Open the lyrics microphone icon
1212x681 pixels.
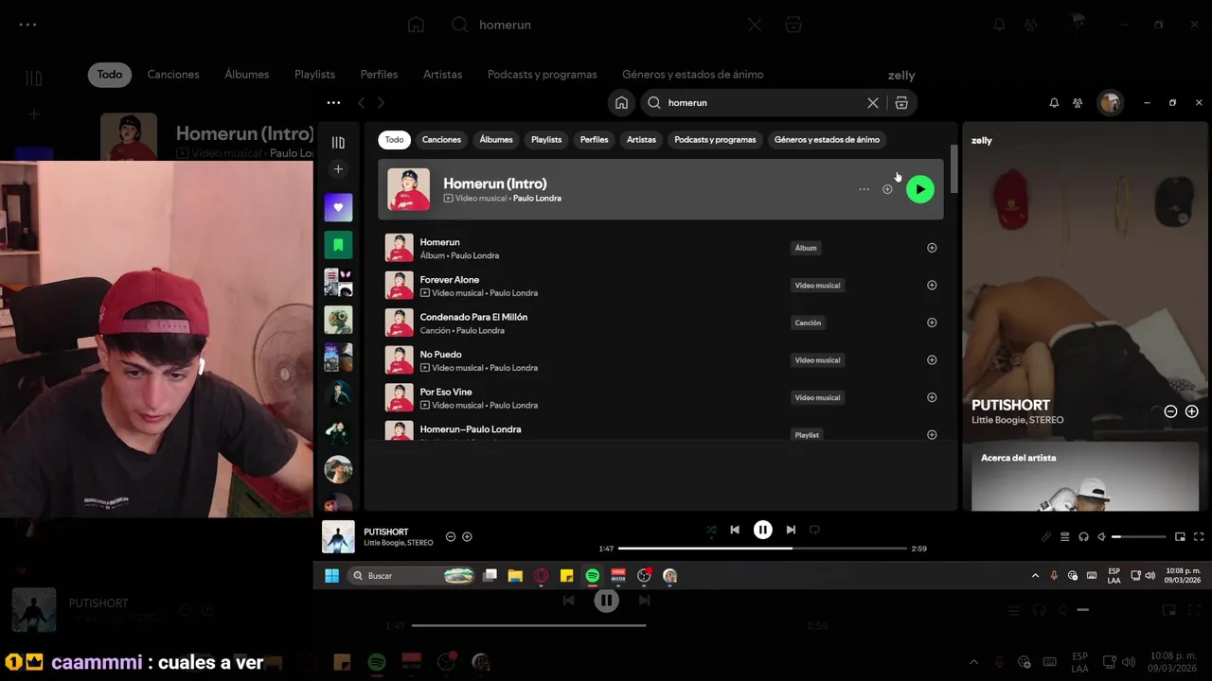[x=1046, y=536]
